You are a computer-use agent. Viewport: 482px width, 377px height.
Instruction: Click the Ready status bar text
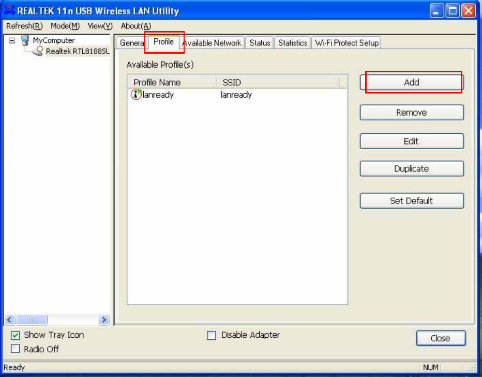point(14,367)
